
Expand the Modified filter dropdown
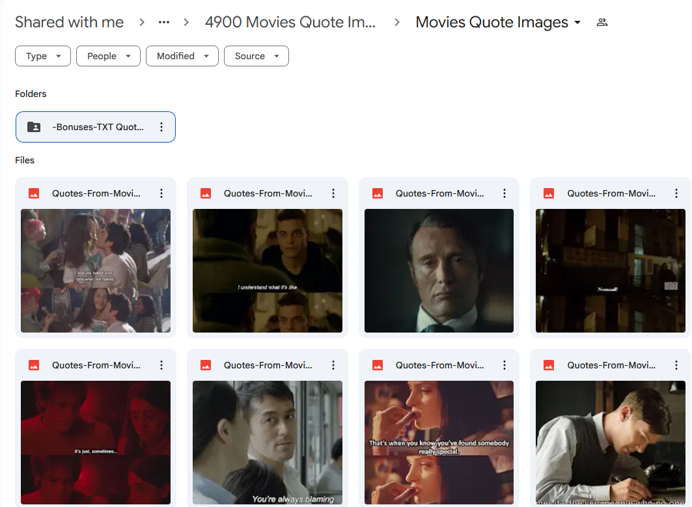182,56
